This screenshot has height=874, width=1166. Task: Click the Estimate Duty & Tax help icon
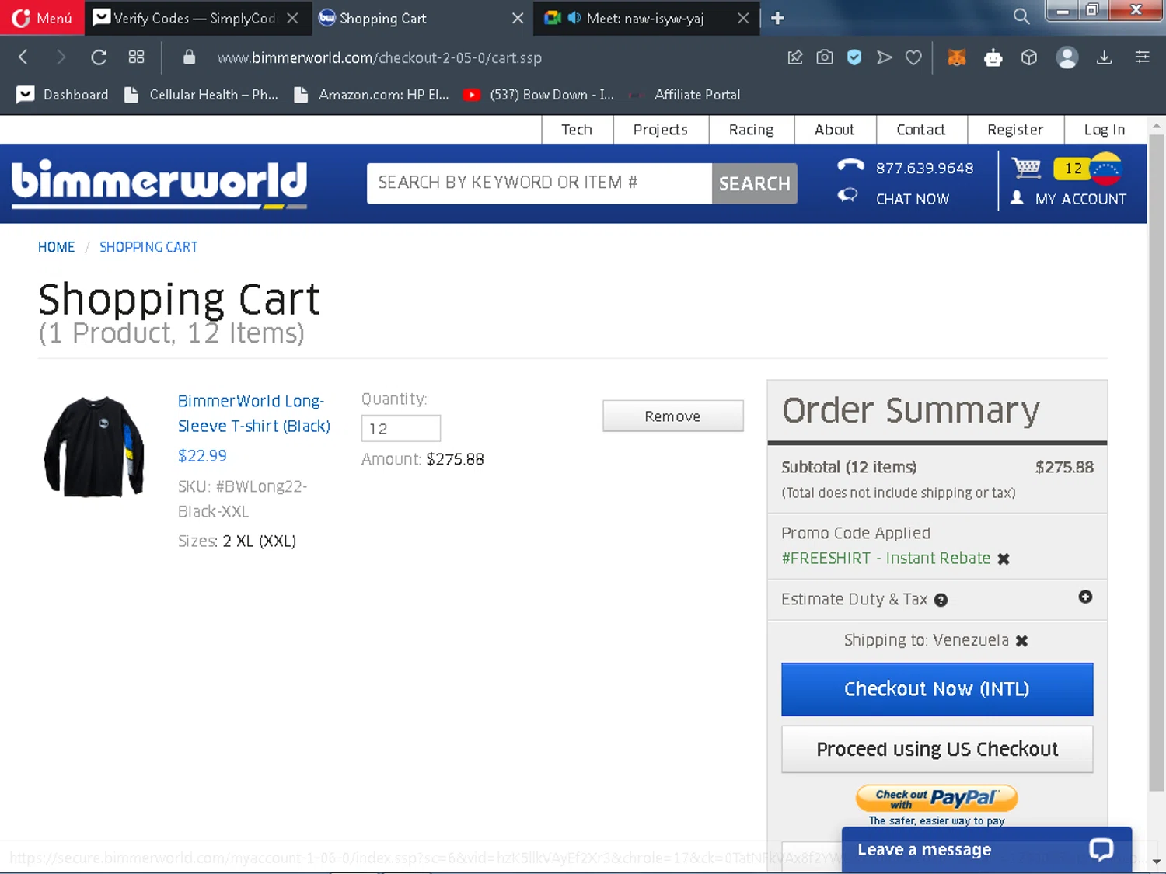pyautogui.click(x=941, y=600)
